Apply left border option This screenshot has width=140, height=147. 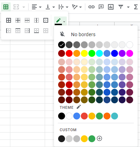coord(9,31)
